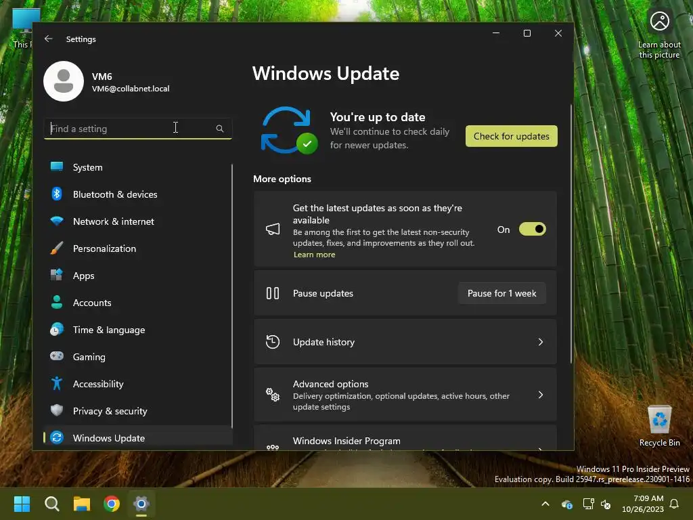Click the Check for updates button
Screen dimensions: 693x520
pos(512,136)
